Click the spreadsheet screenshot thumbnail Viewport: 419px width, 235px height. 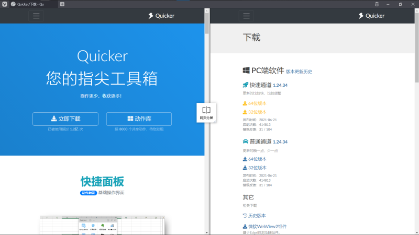[x=102, y=225]
